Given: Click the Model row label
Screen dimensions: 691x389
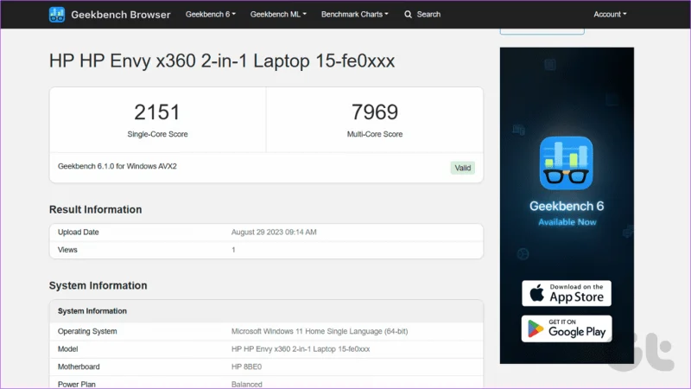Looking at the screenshot, I should (67, 349).
